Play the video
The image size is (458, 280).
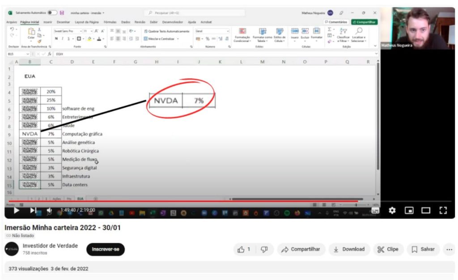pyautogui.click(x=17, y=210)
